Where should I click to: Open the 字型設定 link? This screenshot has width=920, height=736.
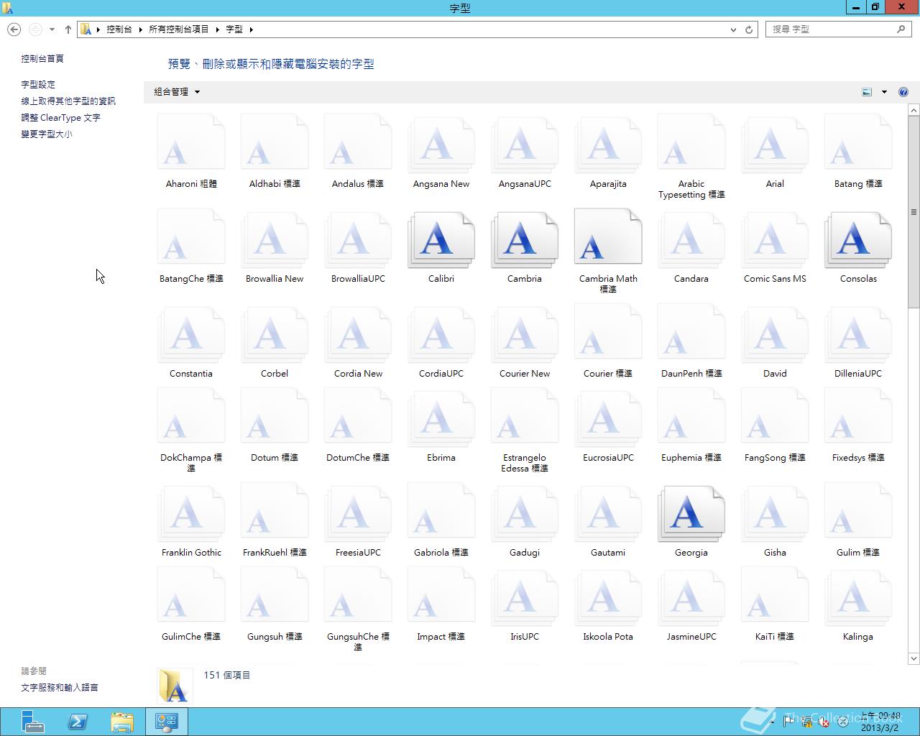coord(38,85)
